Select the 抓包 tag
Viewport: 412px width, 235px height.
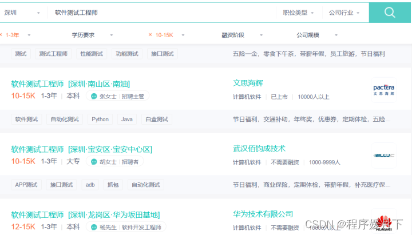tap(113, 185)
